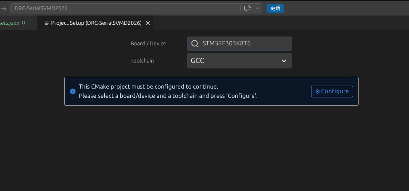Click the magnifier icon in device field

[x=195, y=44]
